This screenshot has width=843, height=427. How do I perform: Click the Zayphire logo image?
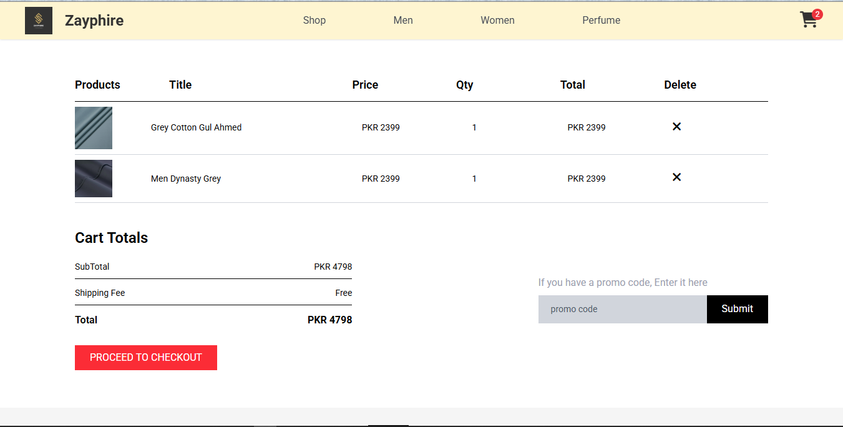point(39,21)
